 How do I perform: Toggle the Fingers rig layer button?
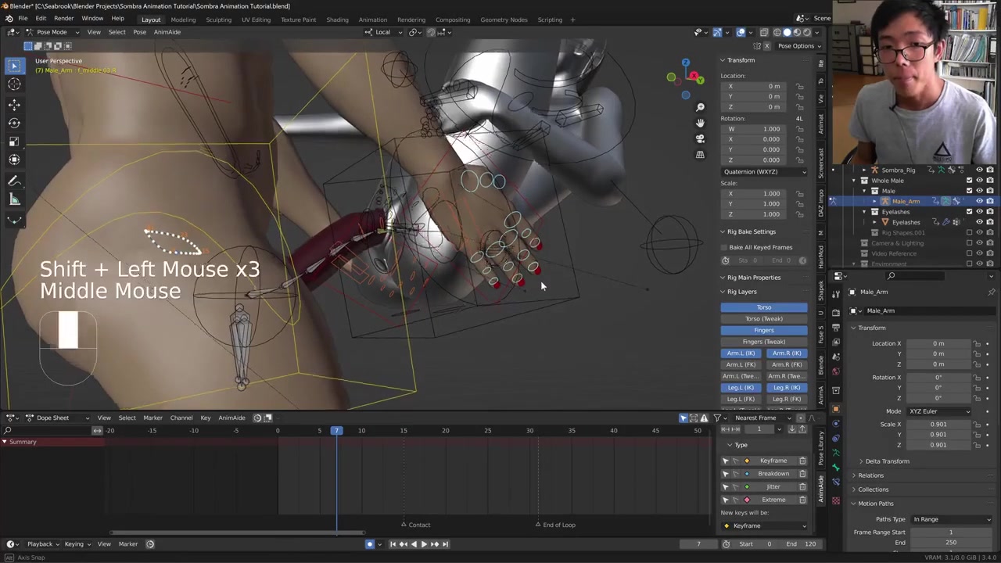(x=764, y=330)
